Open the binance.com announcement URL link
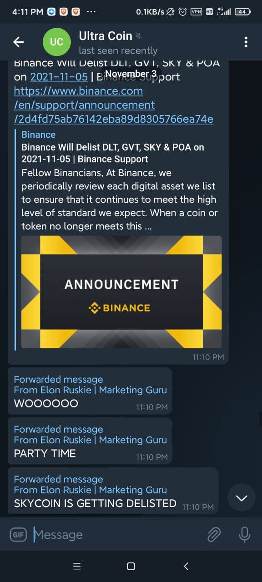262x582 pixels. (x=114, y=105)
